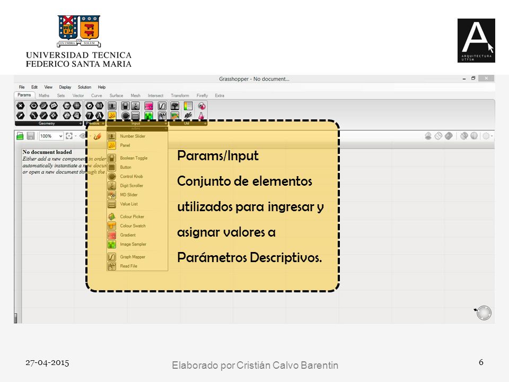Open the Display menu

[65, 87]
